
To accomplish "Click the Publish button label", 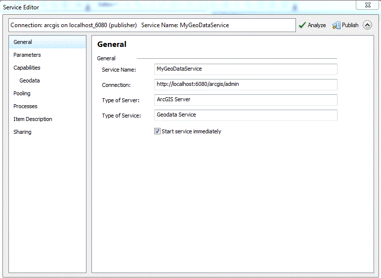I will 350,25.
